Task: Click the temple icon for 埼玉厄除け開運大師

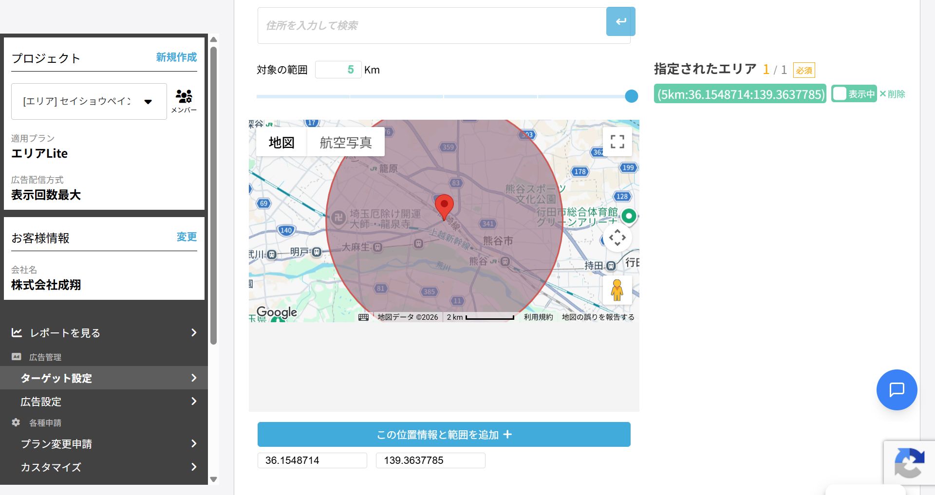Action: pos(338,218)
